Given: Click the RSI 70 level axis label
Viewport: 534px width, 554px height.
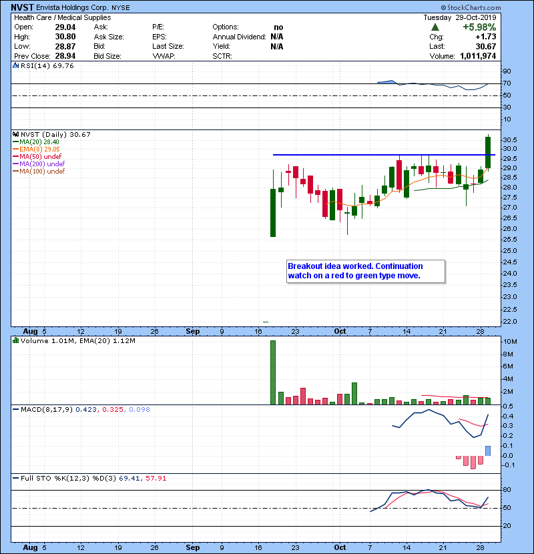Looking at the screenshot, I should click(x=507, y=83).
